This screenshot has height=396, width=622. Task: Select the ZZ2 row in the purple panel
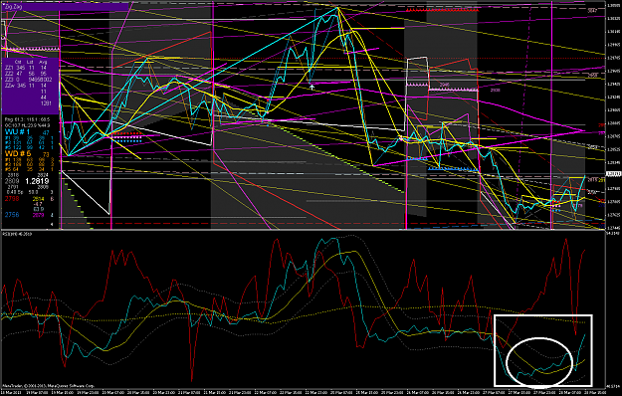[x=26, y=74]
